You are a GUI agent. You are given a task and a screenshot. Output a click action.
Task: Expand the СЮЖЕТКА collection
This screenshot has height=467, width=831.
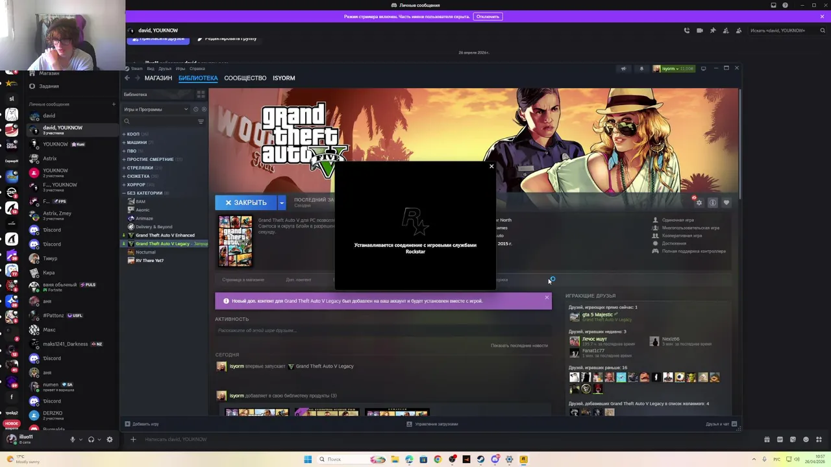pos(124,176)
